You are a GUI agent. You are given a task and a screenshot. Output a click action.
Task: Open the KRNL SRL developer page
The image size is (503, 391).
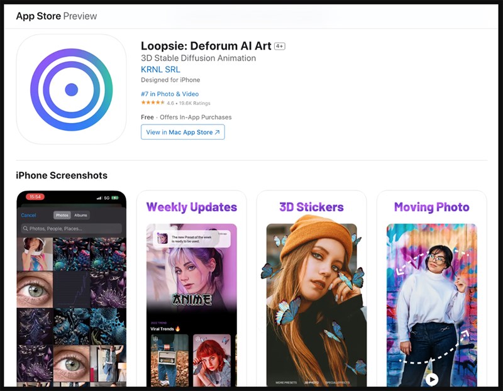click(160, 69)
